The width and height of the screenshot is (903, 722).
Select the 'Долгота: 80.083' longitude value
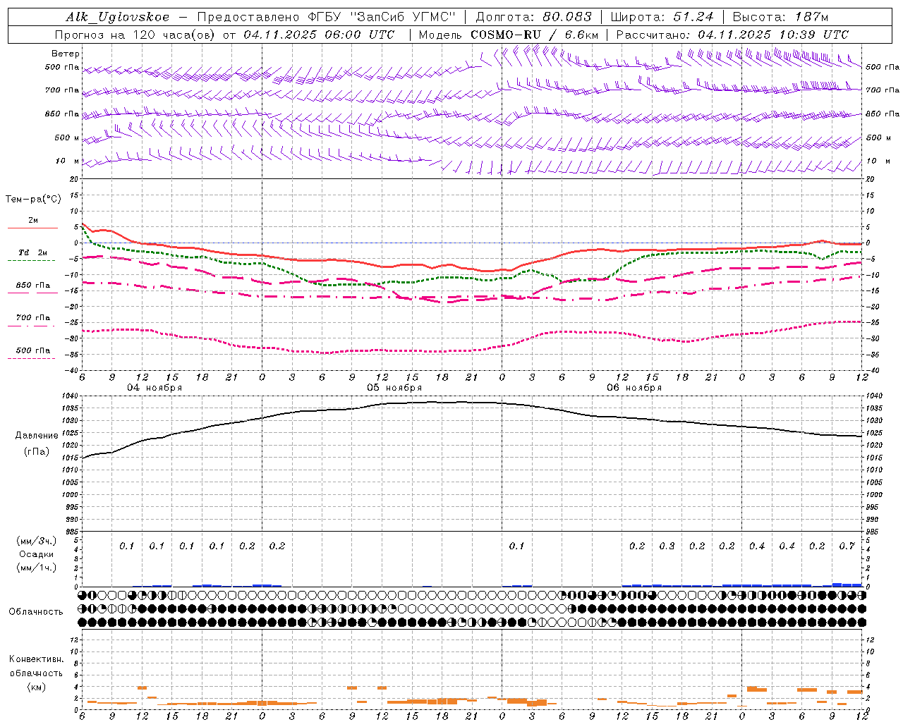(535, 18)
